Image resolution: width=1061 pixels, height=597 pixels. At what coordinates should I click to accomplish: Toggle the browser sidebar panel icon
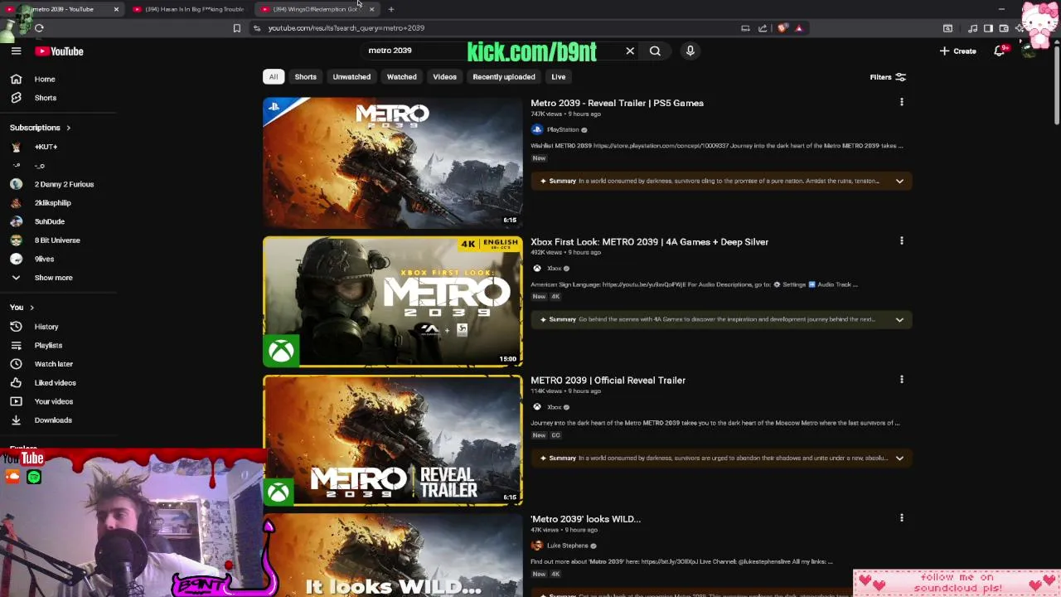point(988,28)
